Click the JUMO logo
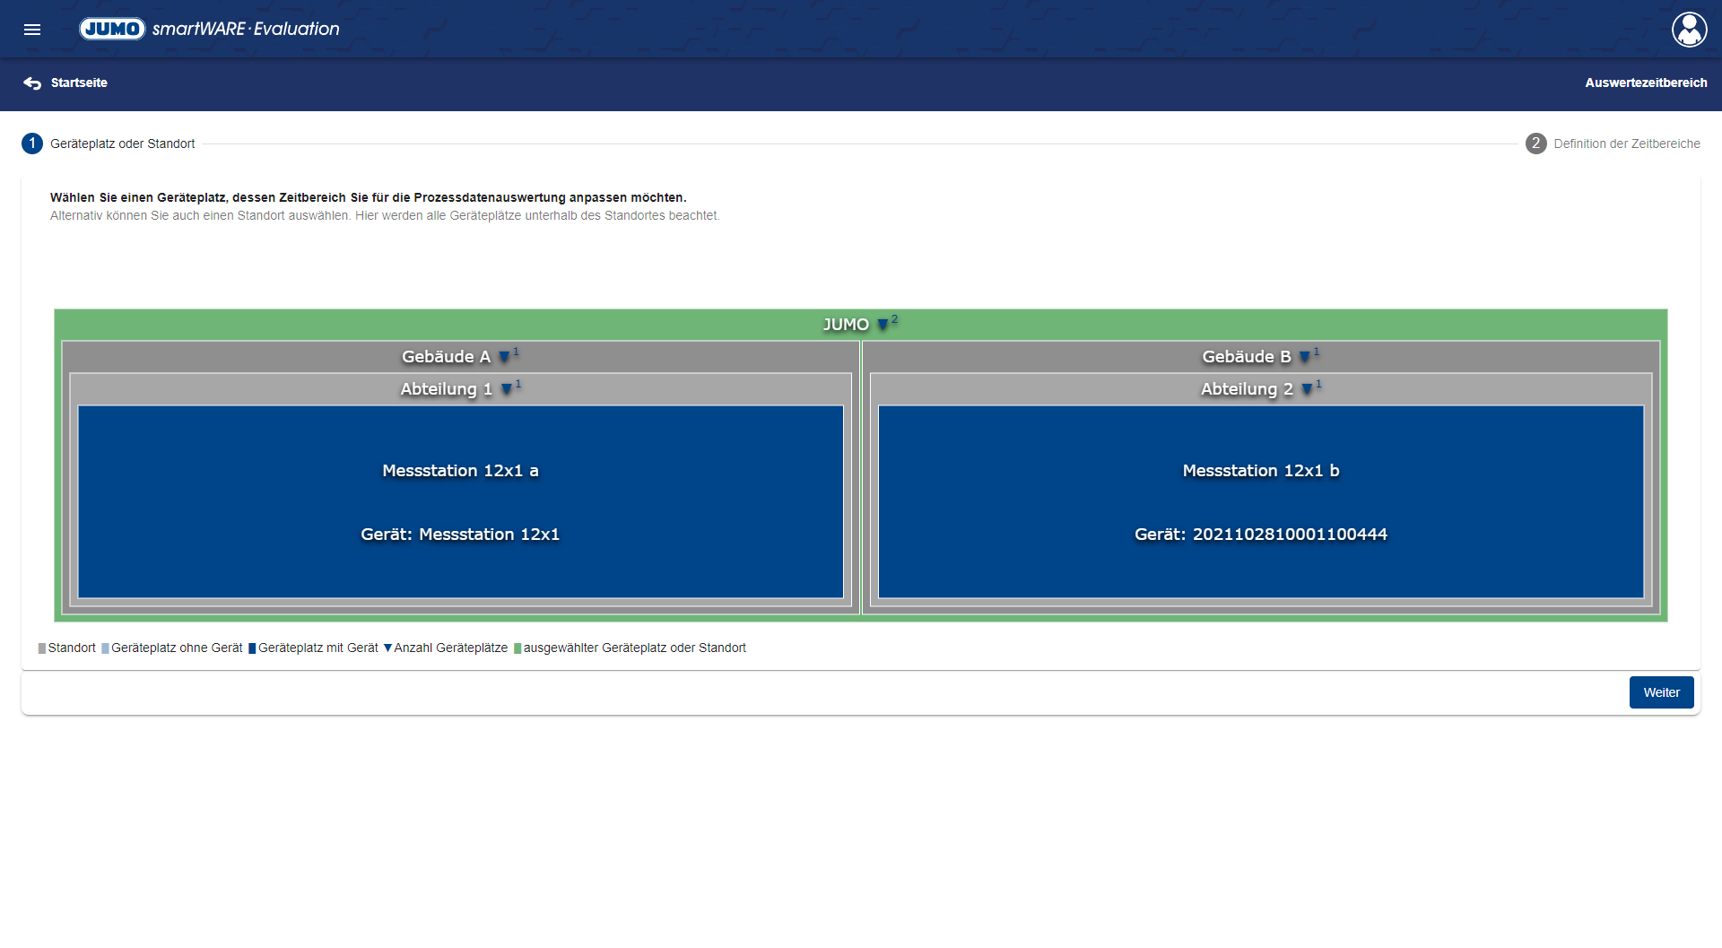This screenshot has width=1722, height=948. 112,29
